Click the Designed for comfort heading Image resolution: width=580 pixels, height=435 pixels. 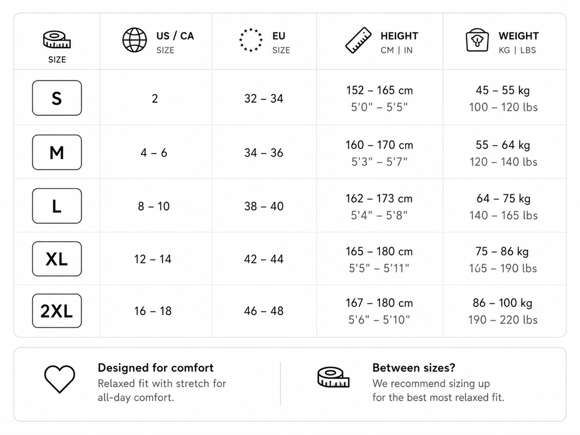pyautogui.click(x=156, y=368)
